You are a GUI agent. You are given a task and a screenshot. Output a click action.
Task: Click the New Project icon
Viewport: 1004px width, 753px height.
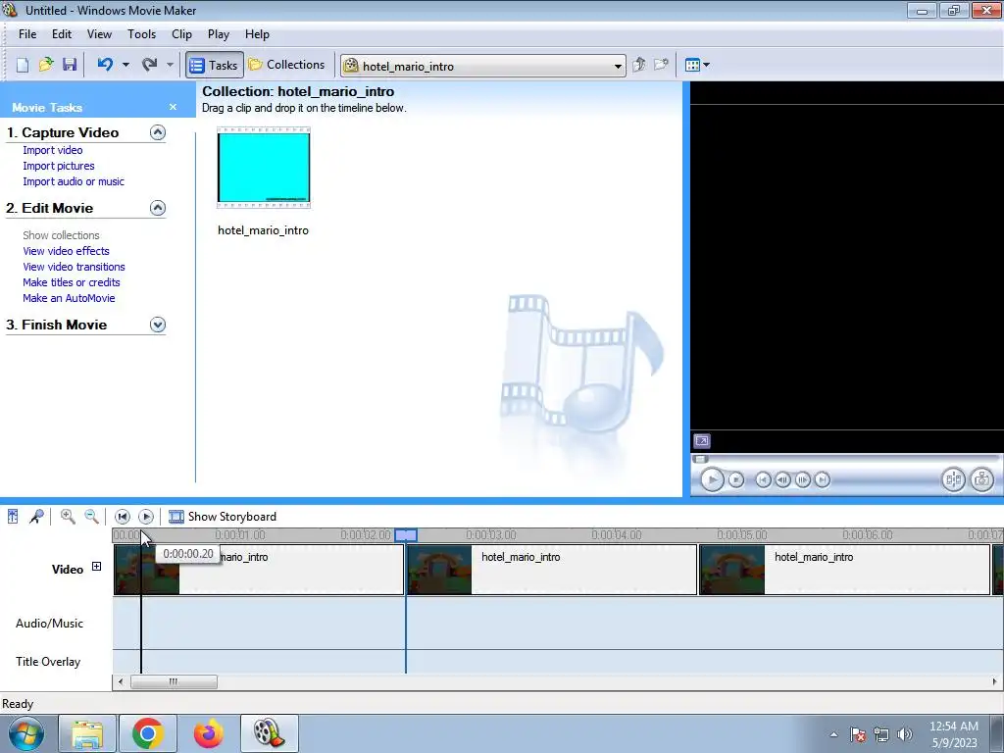point(23,65)
